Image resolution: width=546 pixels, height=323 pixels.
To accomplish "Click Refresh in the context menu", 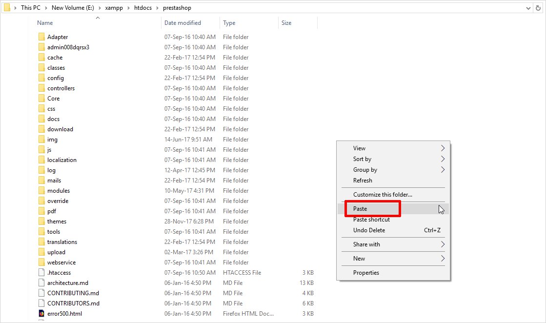I will pos(393,181).
